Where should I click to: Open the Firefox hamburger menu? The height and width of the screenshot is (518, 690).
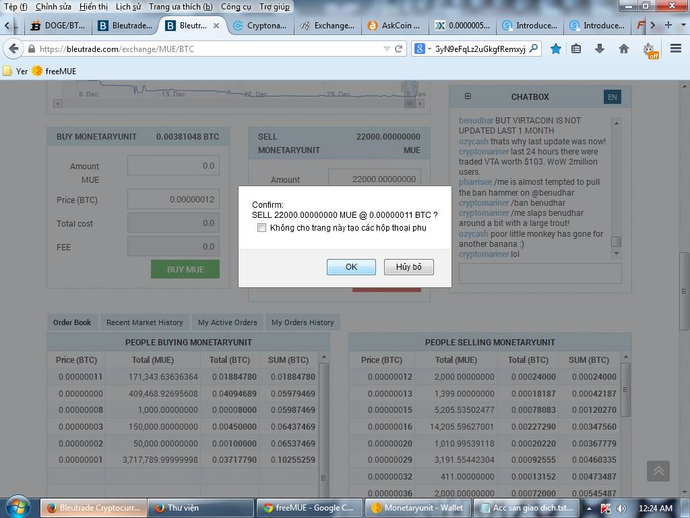(x=676, y=49)
